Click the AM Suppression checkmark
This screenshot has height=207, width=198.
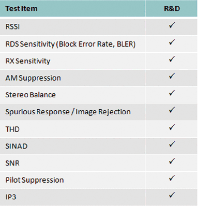pyautogui.click(x=172, y=76)
